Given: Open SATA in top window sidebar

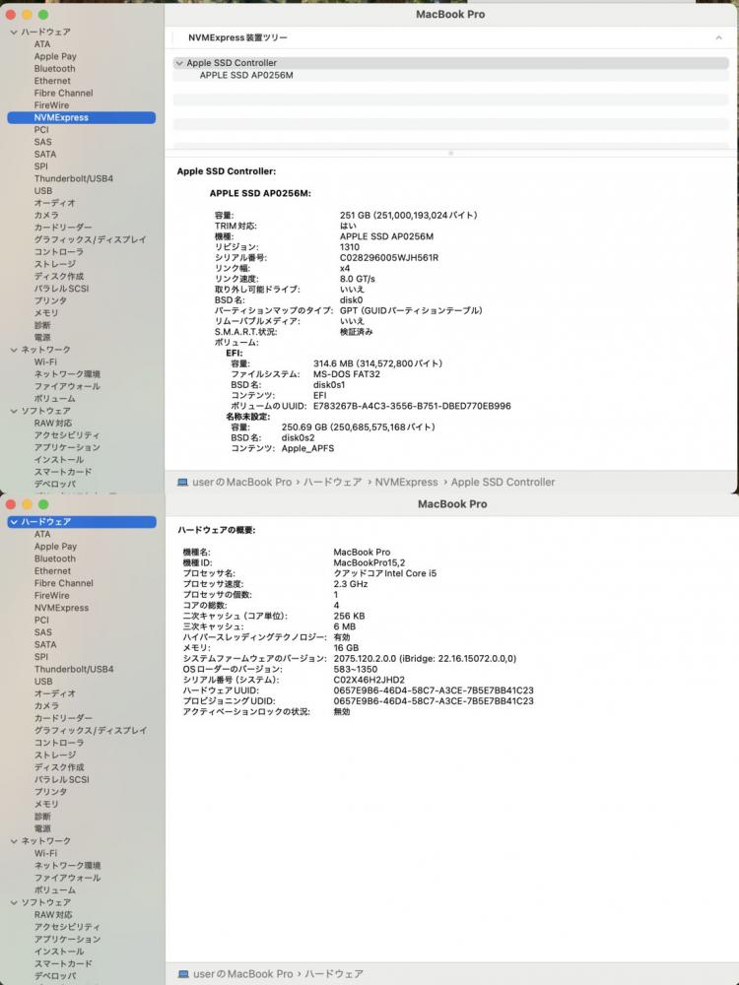Looking at the screenshot, I should point(45,155).
